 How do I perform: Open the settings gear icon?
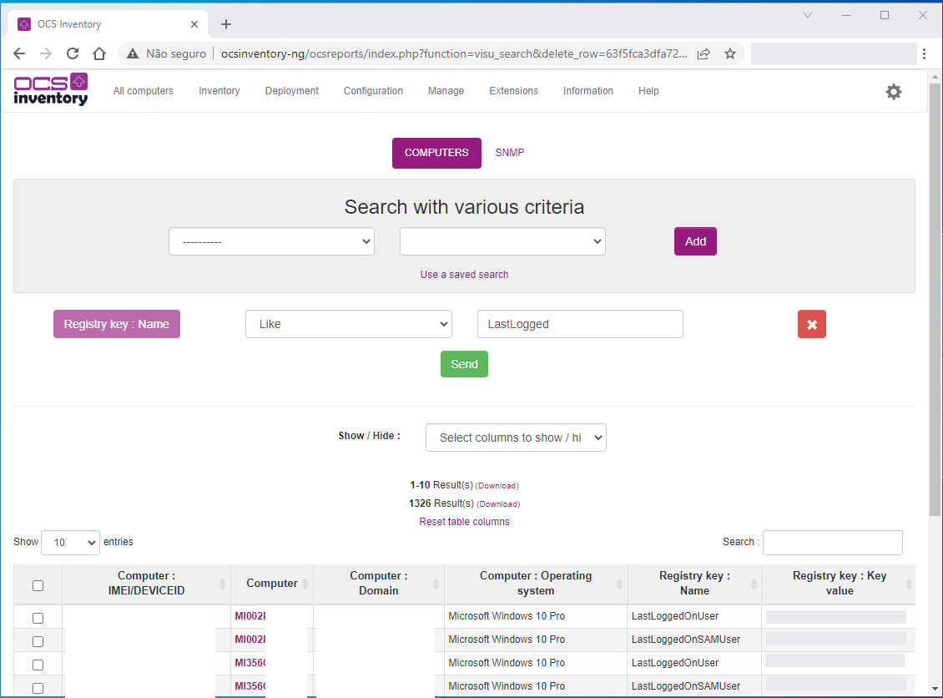894,92
